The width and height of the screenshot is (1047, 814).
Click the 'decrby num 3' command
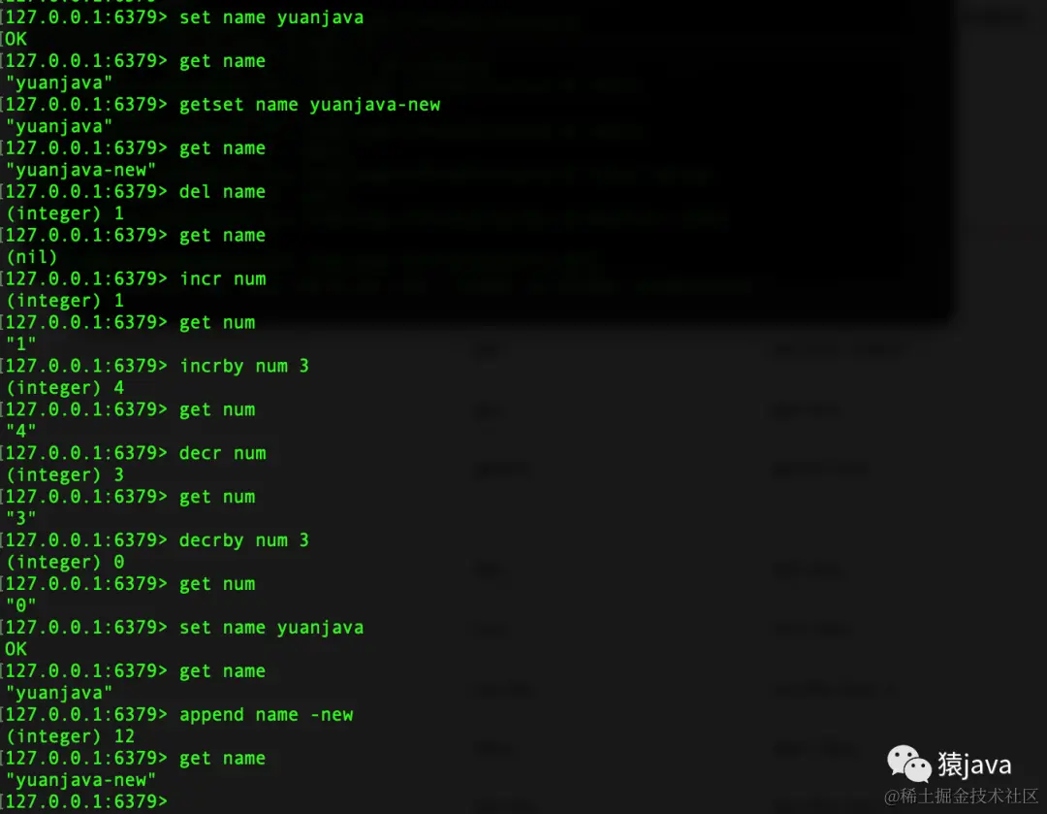(244, 540)
